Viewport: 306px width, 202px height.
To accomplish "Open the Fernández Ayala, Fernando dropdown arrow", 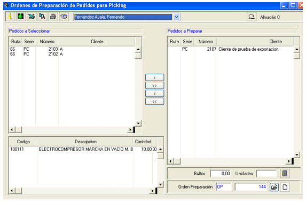I will 176,17.
